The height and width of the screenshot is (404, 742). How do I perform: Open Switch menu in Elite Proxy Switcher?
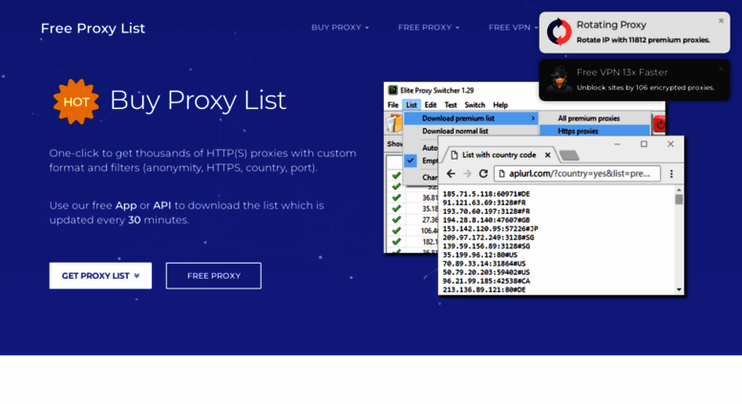[475, 105]
